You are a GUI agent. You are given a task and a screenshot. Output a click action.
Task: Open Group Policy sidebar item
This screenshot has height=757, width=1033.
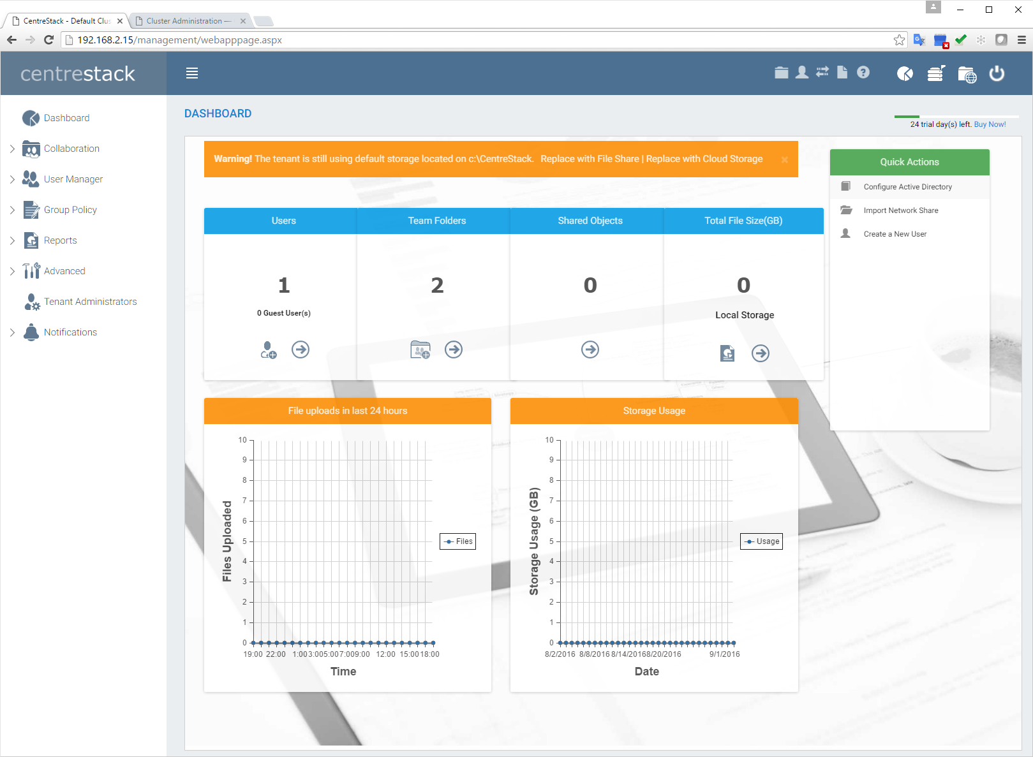(x=70, y=210)
